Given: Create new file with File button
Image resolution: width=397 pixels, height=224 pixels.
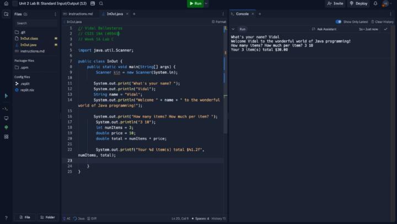Looking at the screenshot, I should [x=25, y=217].
